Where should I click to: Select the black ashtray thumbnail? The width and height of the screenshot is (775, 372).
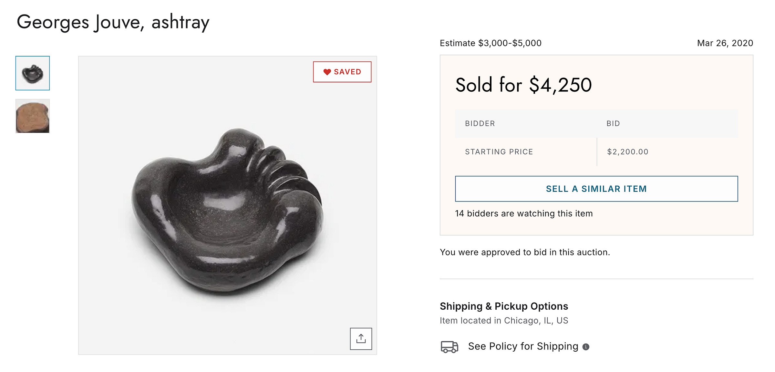(x=33, y=73)
